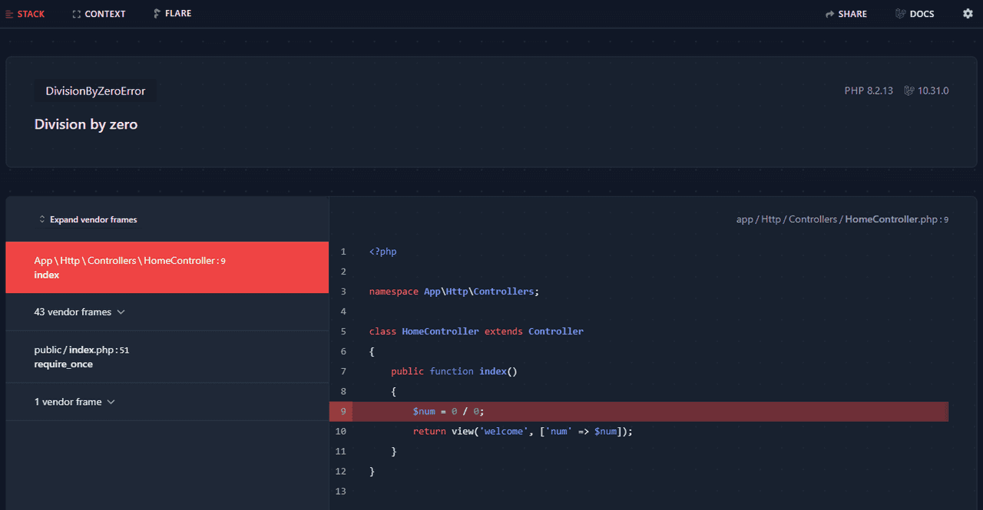Collapse the 43 vendor frames chevron
Viewport: 983px width, 510px height.
coord(121,312)
